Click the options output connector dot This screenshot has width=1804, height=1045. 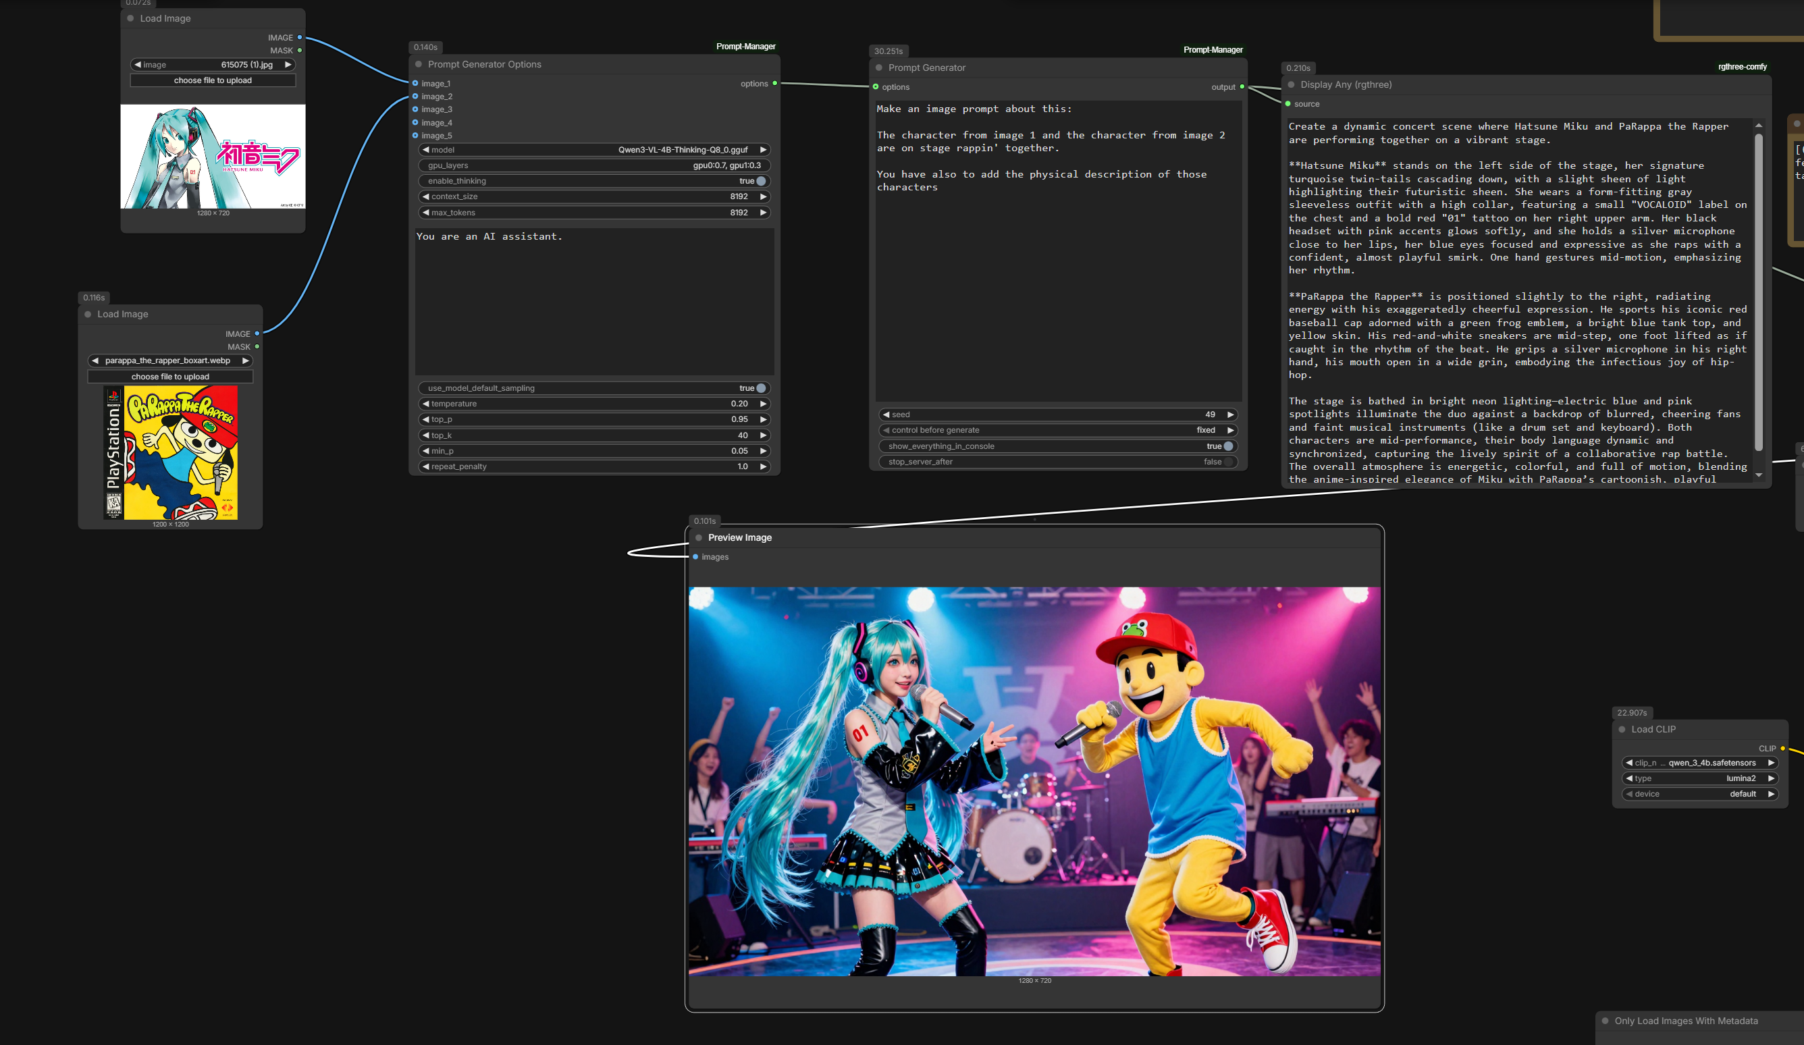coord(774,84)
